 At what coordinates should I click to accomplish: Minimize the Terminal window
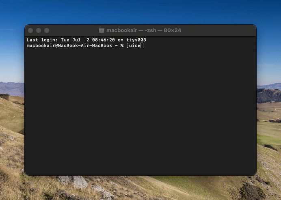(x=39, y=30)
